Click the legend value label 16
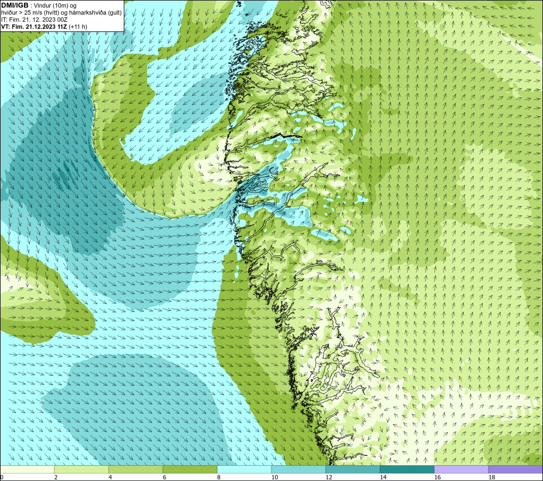Screen dimensions: 543x481 coord(437,478)
